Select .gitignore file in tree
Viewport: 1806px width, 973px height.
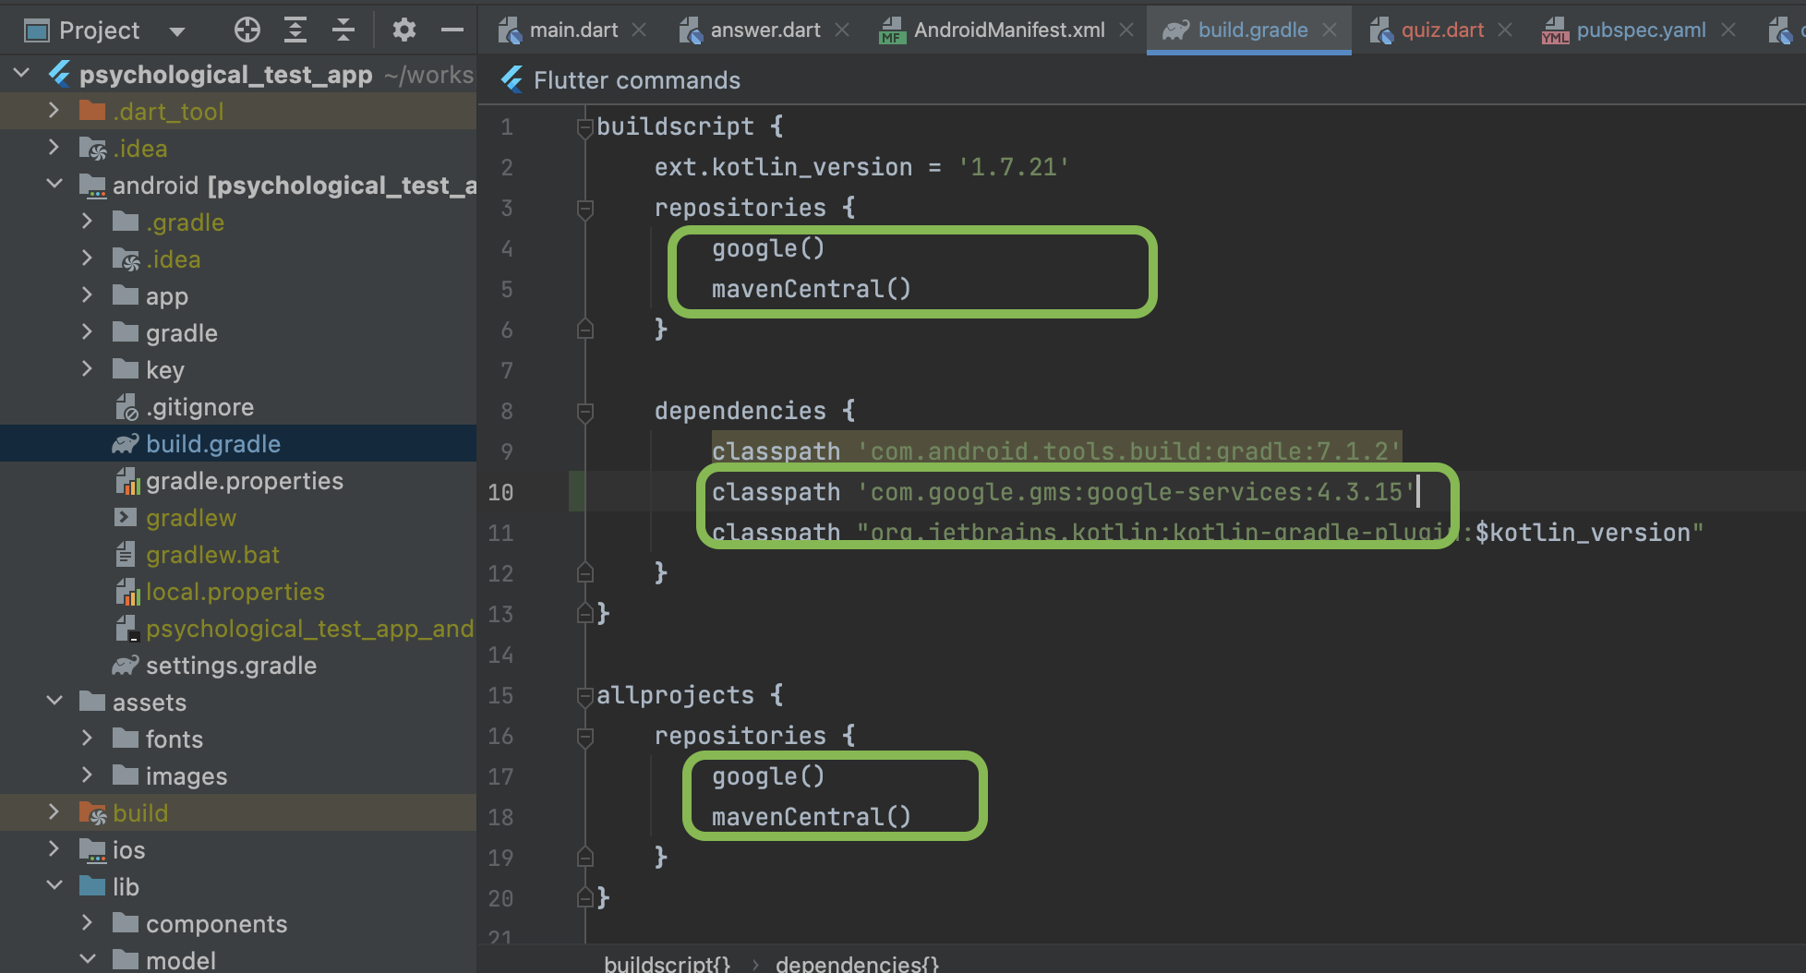tap(238, 406)
